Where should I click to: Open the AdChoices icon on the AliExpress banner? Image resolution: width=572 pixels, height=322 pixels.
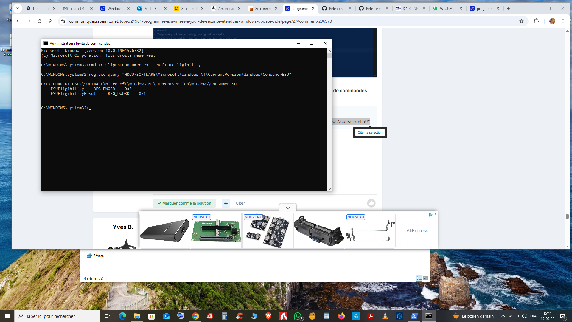pos(431,215)
